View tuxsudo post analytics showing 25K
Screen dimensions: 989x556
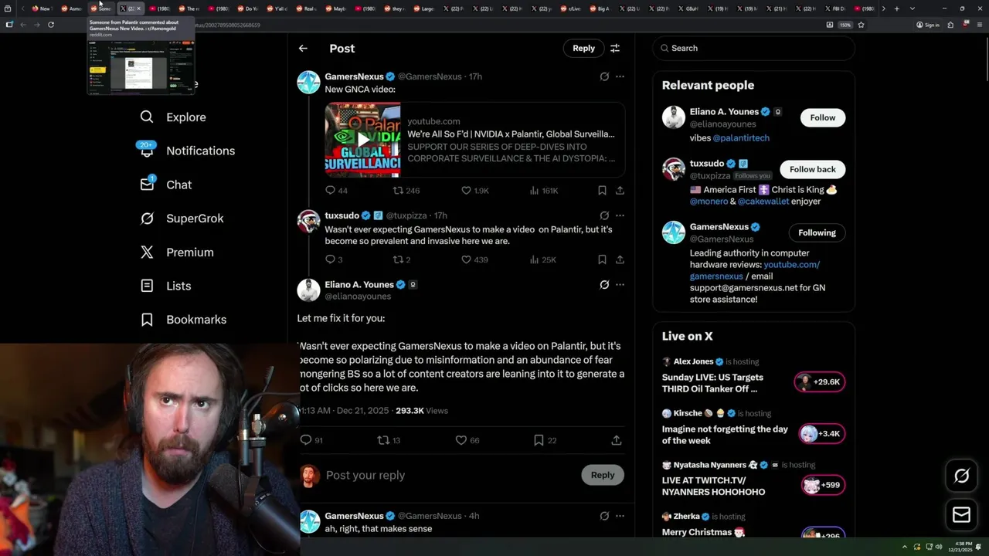(x=543, y=259)
